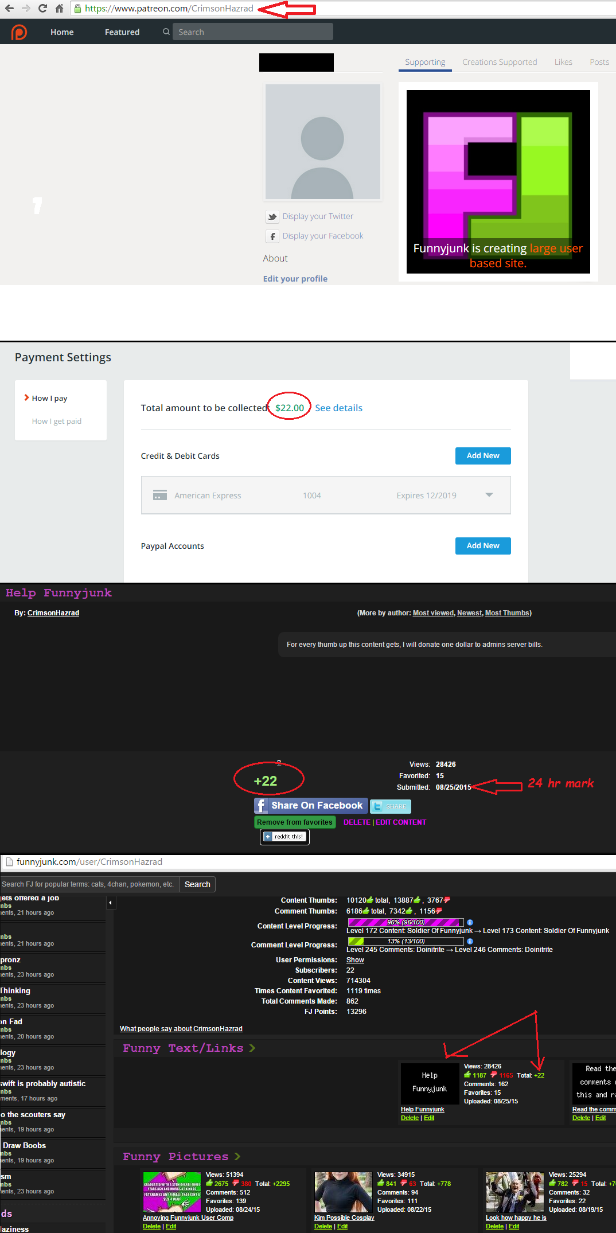
Task: Open the Creations Supported tab
Action: point(500,62)
